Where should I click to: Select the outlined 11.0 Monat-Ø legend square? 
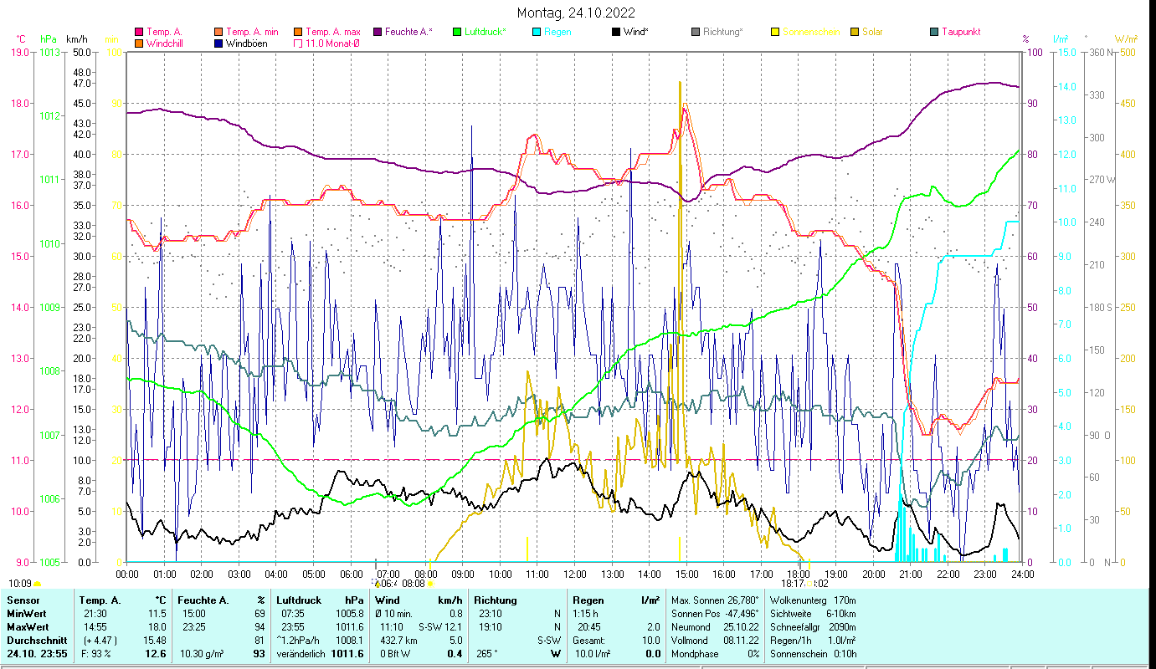point(297,43)
